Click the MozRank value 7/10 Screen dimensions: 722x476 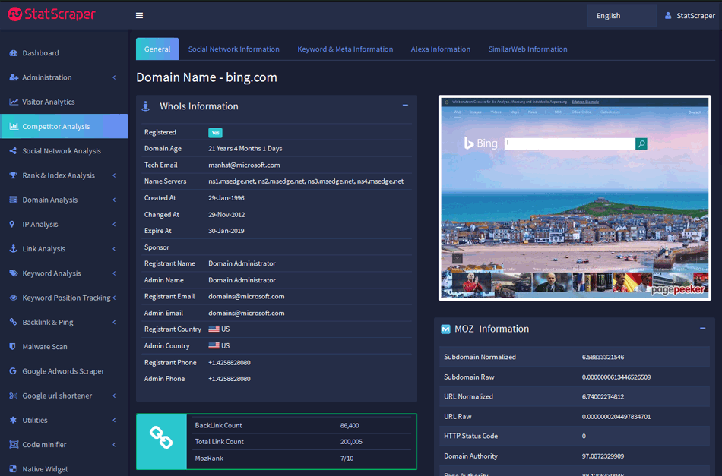(347, 459)
